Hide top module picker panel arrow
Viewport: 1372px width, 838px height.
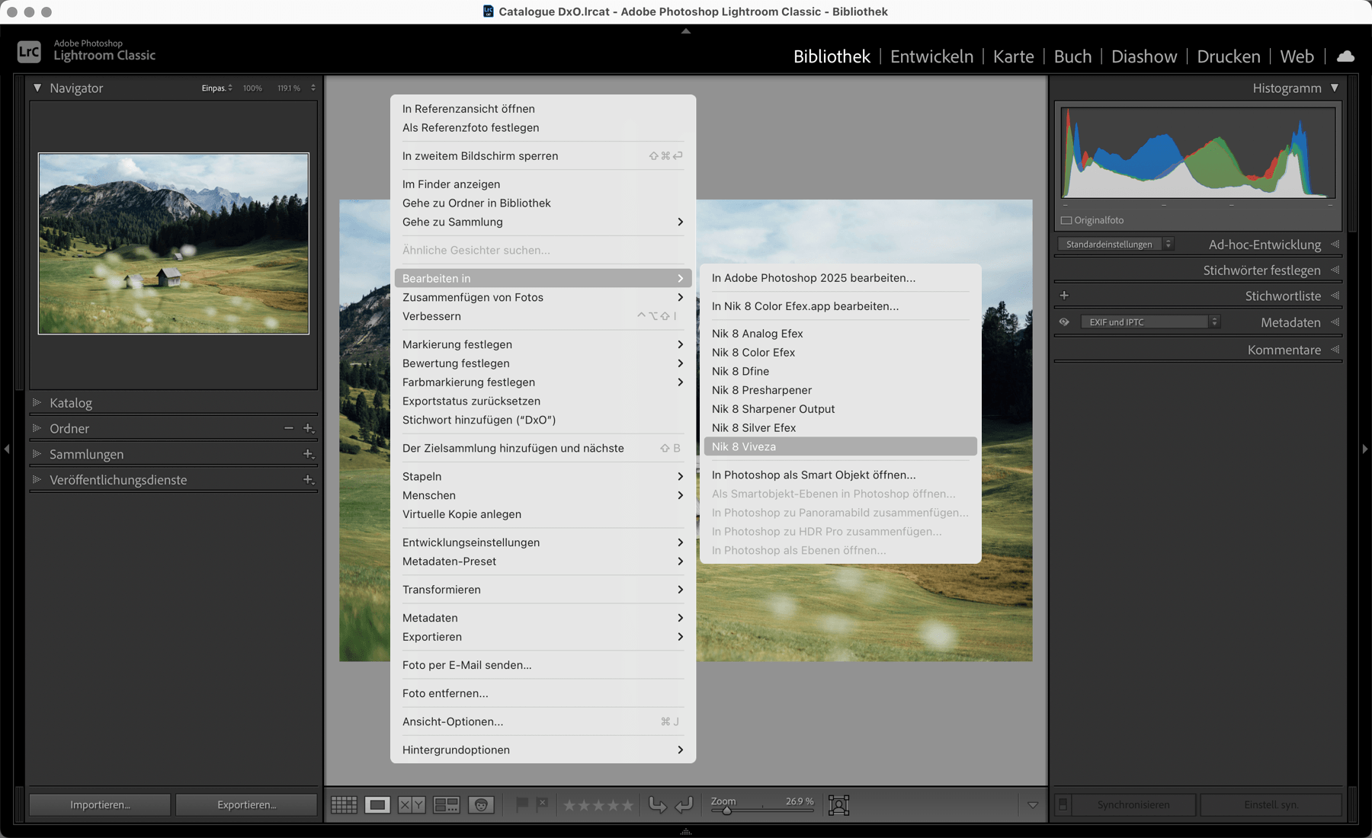tap(686, 31)
